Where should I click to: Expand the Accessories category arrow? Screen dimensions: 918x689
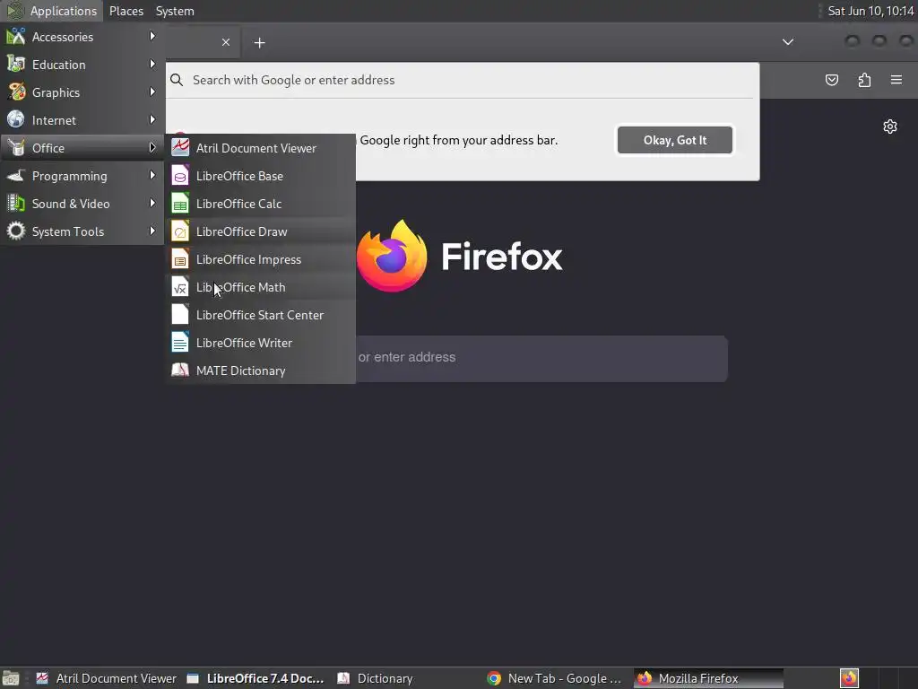152,36
